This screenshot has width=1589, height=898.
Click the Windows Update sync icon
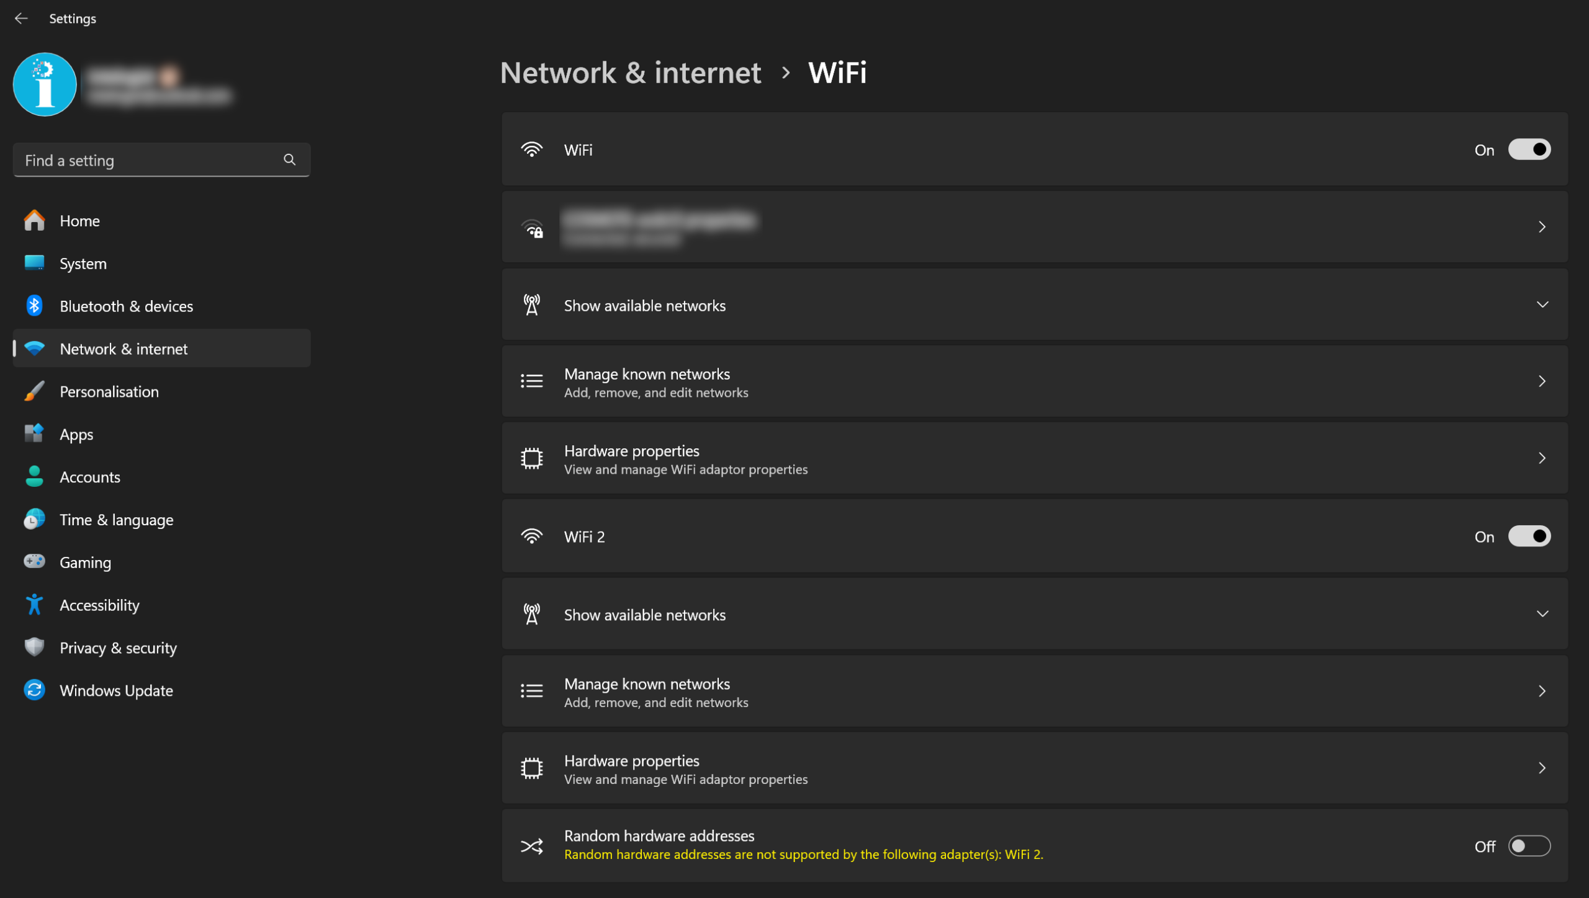click(34, 690)
